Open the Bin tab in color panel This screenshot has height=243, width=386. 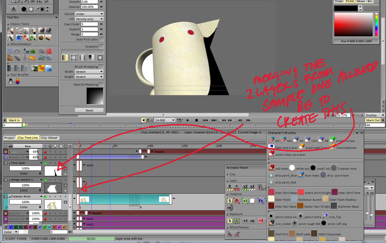(x=370, y=1)
